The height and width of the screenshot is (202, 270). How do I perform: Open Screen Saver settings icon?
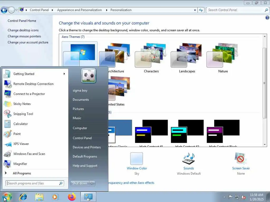point(241,158)
